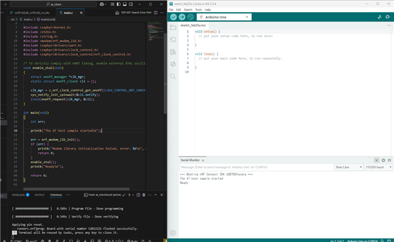Viewport: 394px width, 242px height.
Task: Open the Sketchbook folder sidebar icon
Action: coord(173,28)
